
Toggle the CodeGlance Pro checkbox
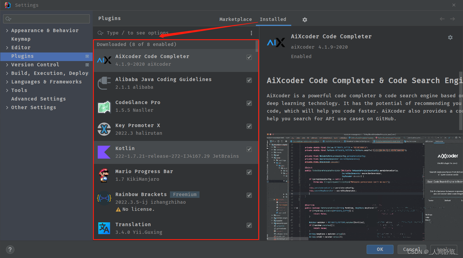pyautogui.click(x=249, y=103)
